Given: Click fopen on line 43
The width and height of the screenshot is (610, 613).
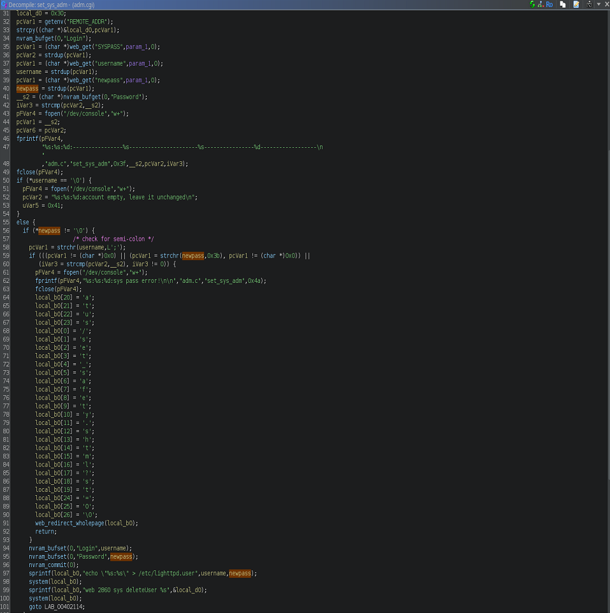Looking at the screenshot, I should 52,114.
